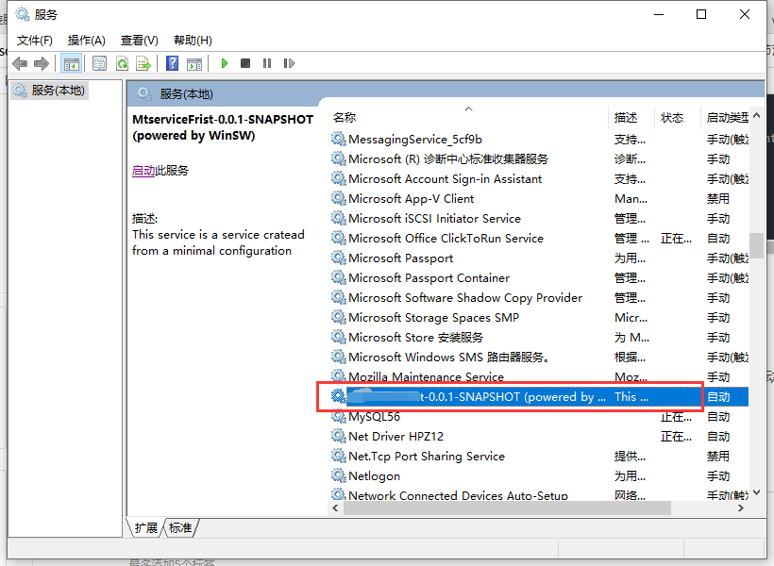Select Microsoft Account Sign-in Assistant service

[539, 179]
